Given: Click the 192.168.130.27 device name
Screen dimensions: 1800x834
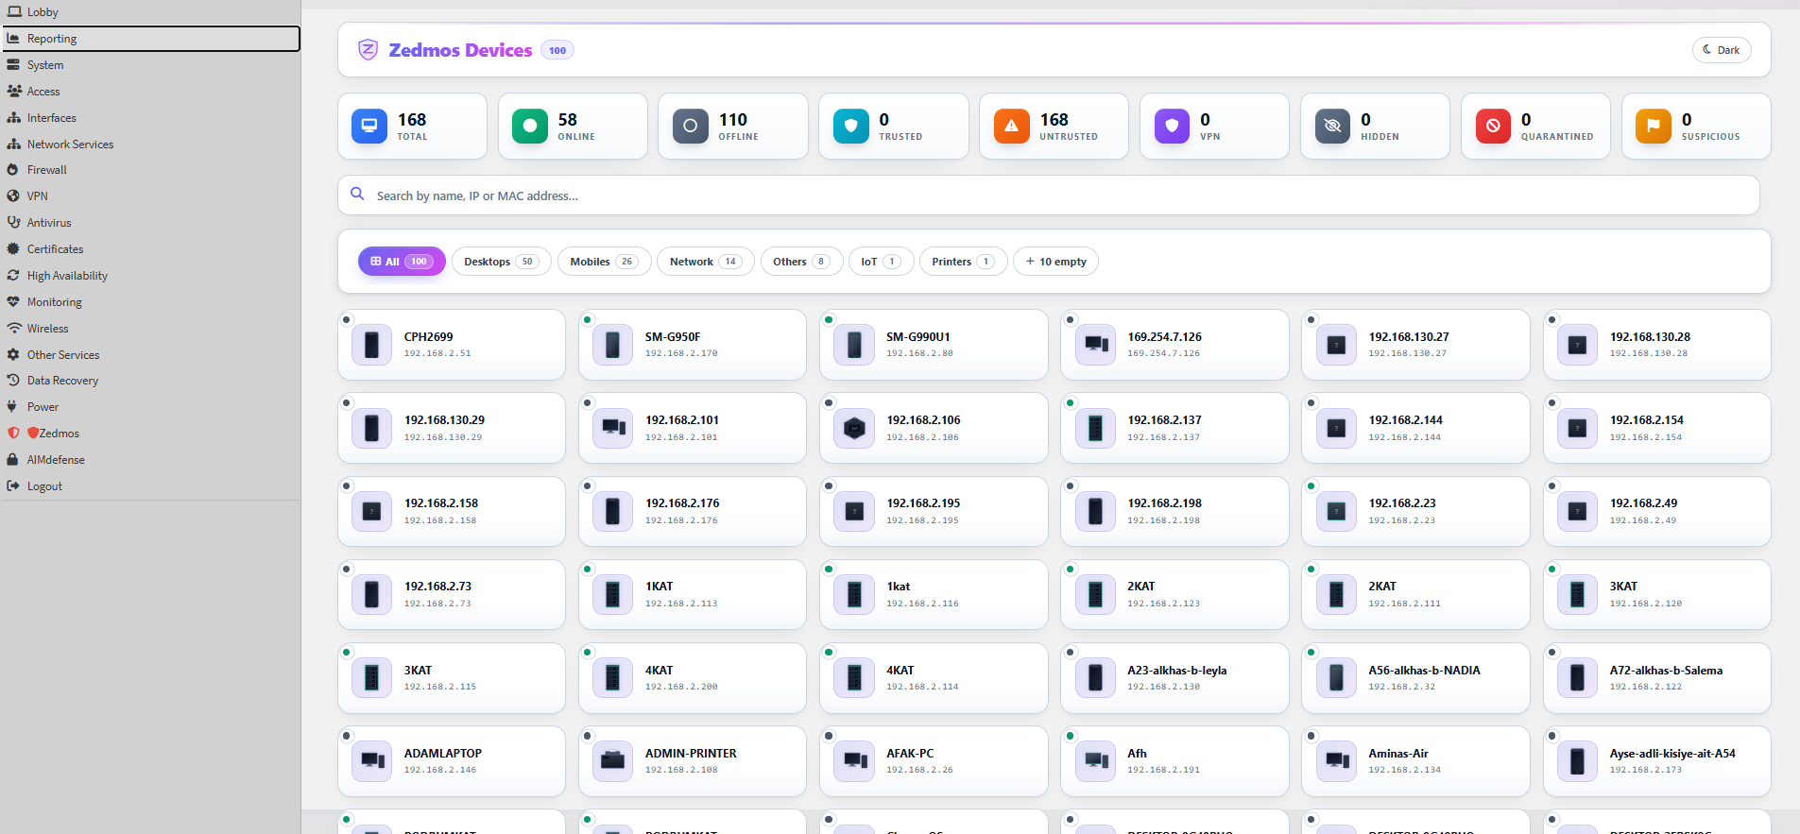Looking at the screenshot, I should click(x=1409, y=337).
